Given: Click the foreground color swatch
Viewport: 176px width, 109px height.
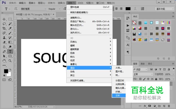Looking at the screenshot, I should click(6, 71).
